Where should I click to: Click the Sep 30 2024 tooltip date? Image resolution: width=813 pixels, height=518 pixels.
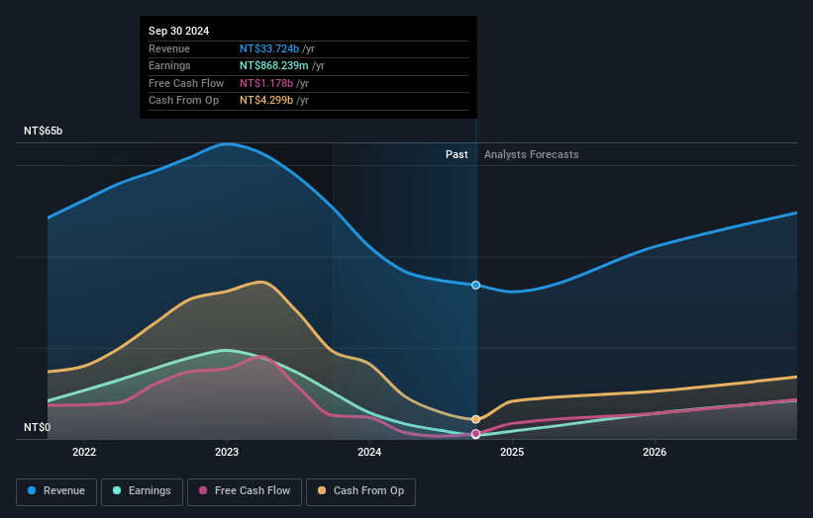[x=179, y=31]
